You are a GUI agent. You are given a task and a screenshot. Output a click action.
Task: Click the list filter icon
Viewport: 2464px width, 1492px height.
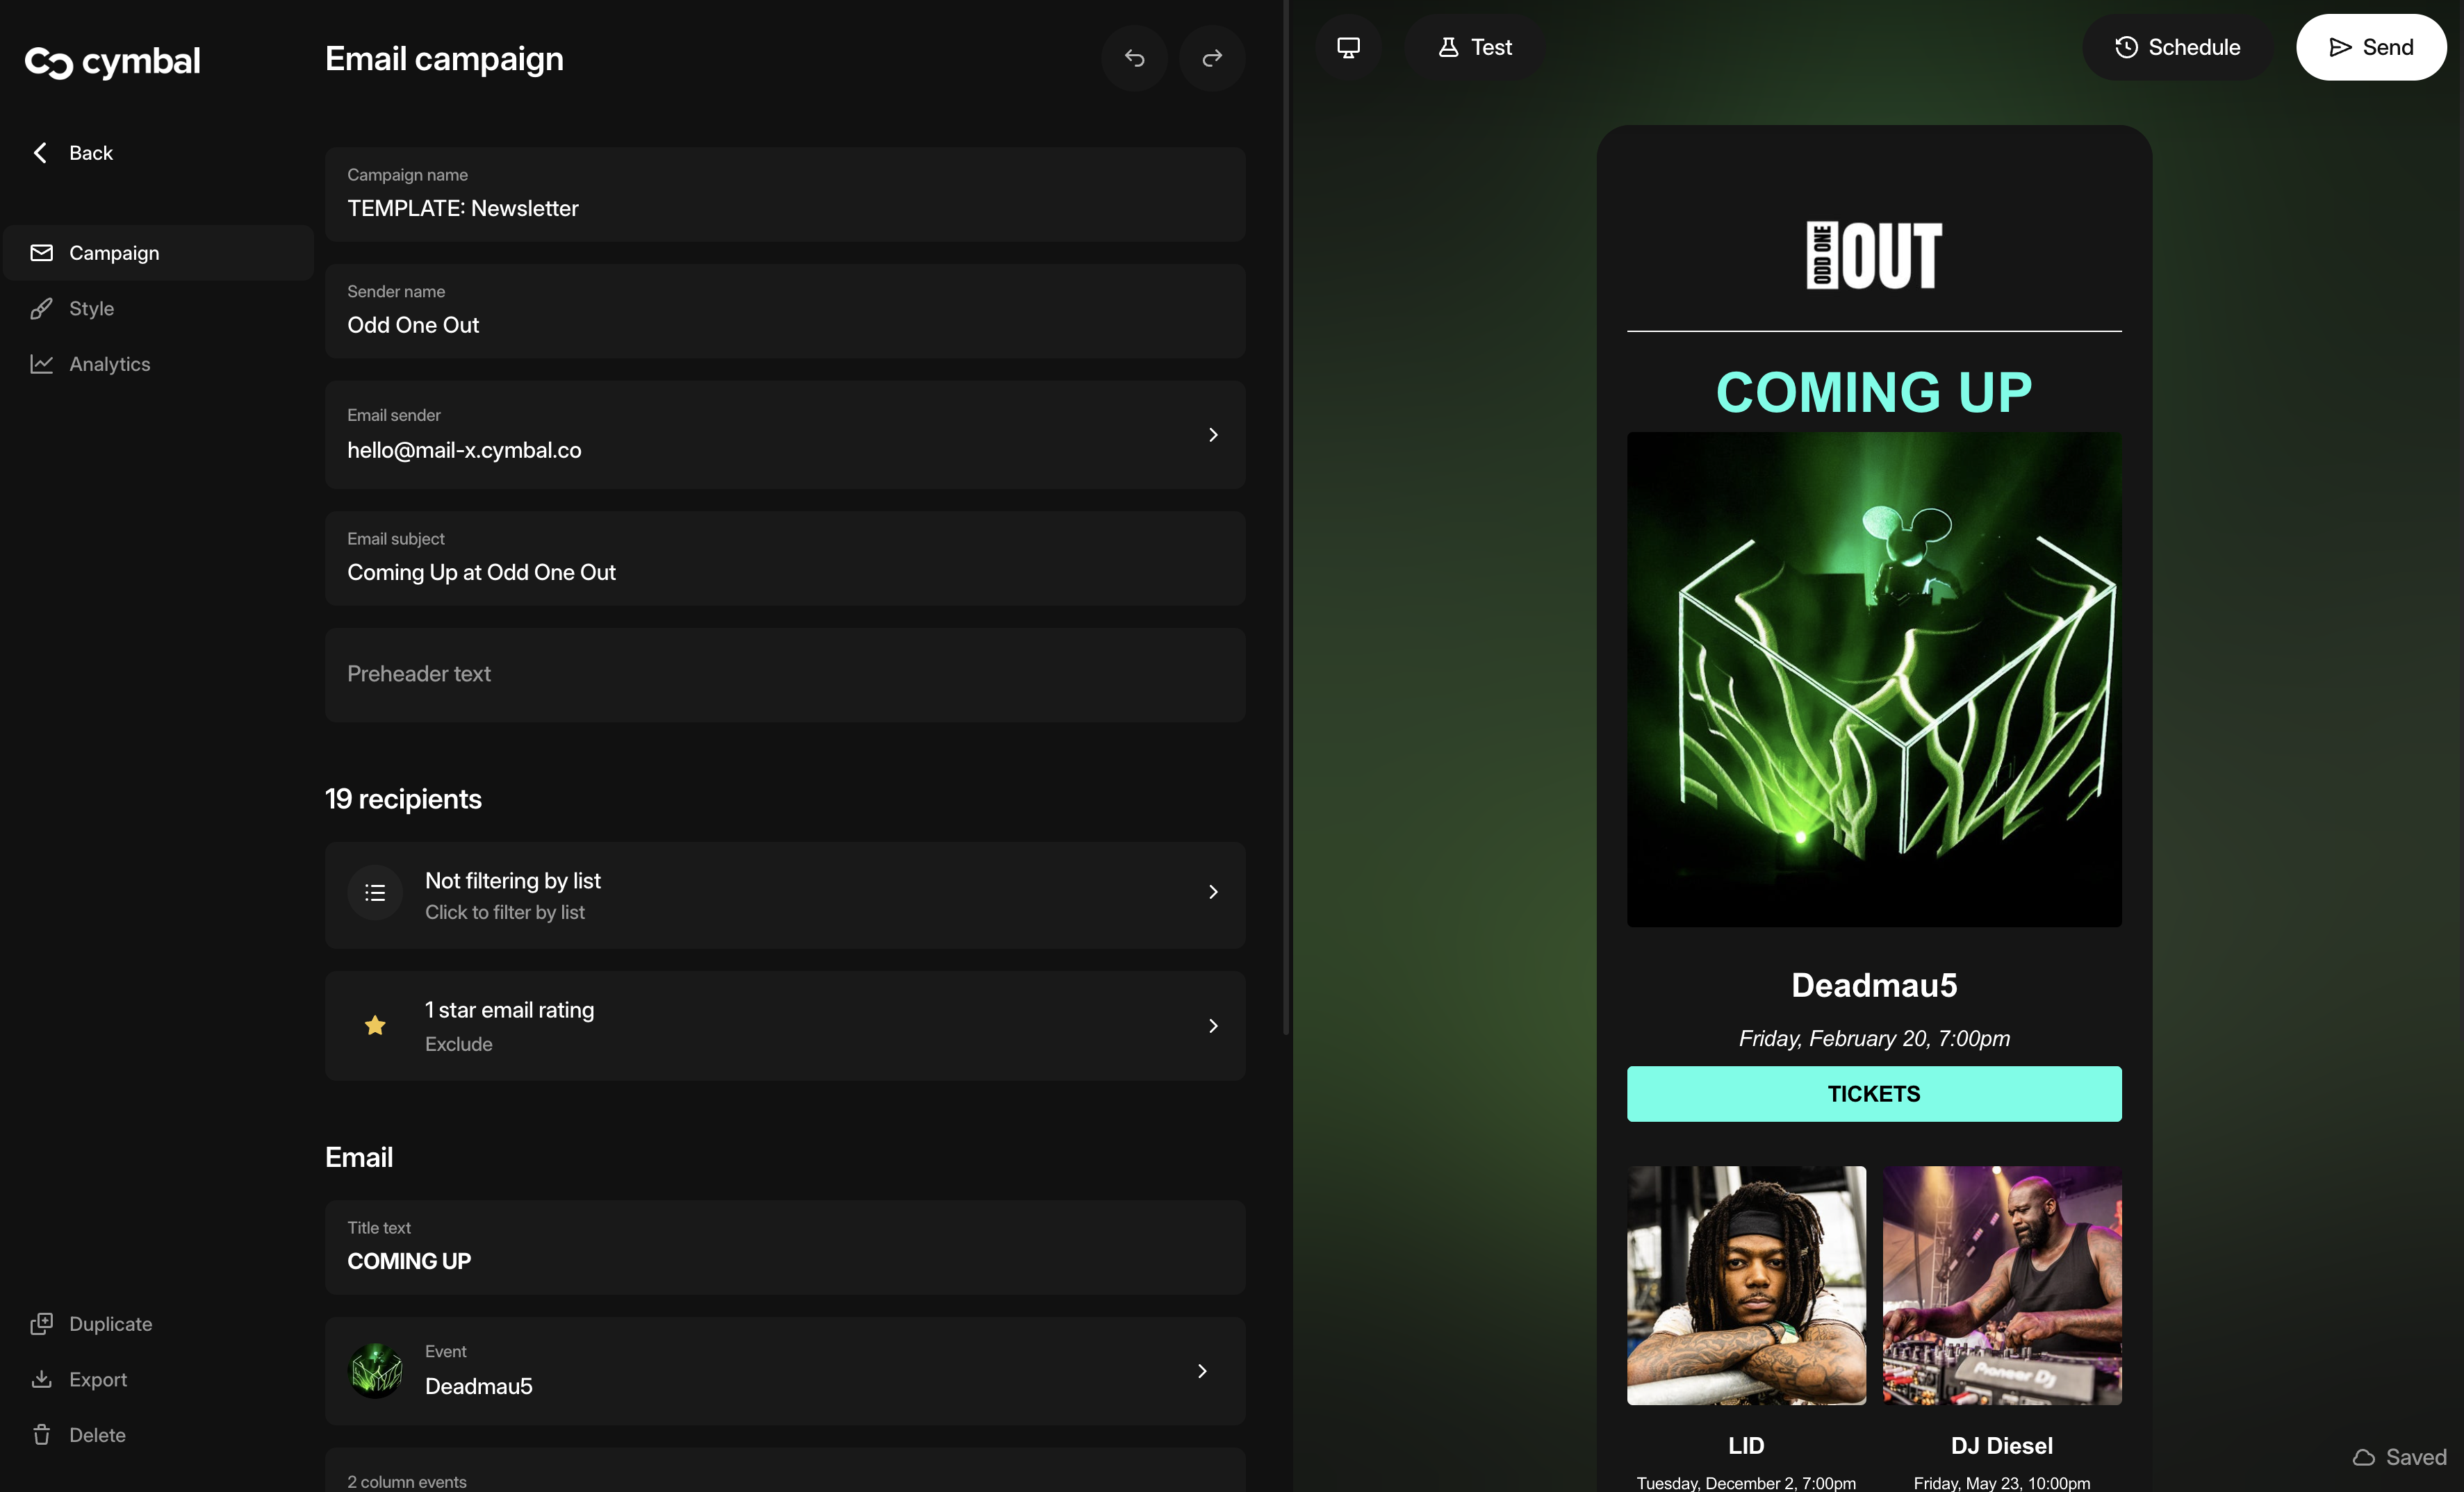tap(375, 893)
